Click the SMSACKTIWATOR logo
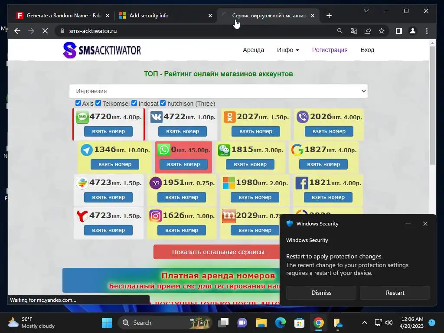Viewport: 444px width, 333px height. click(102, 50)
